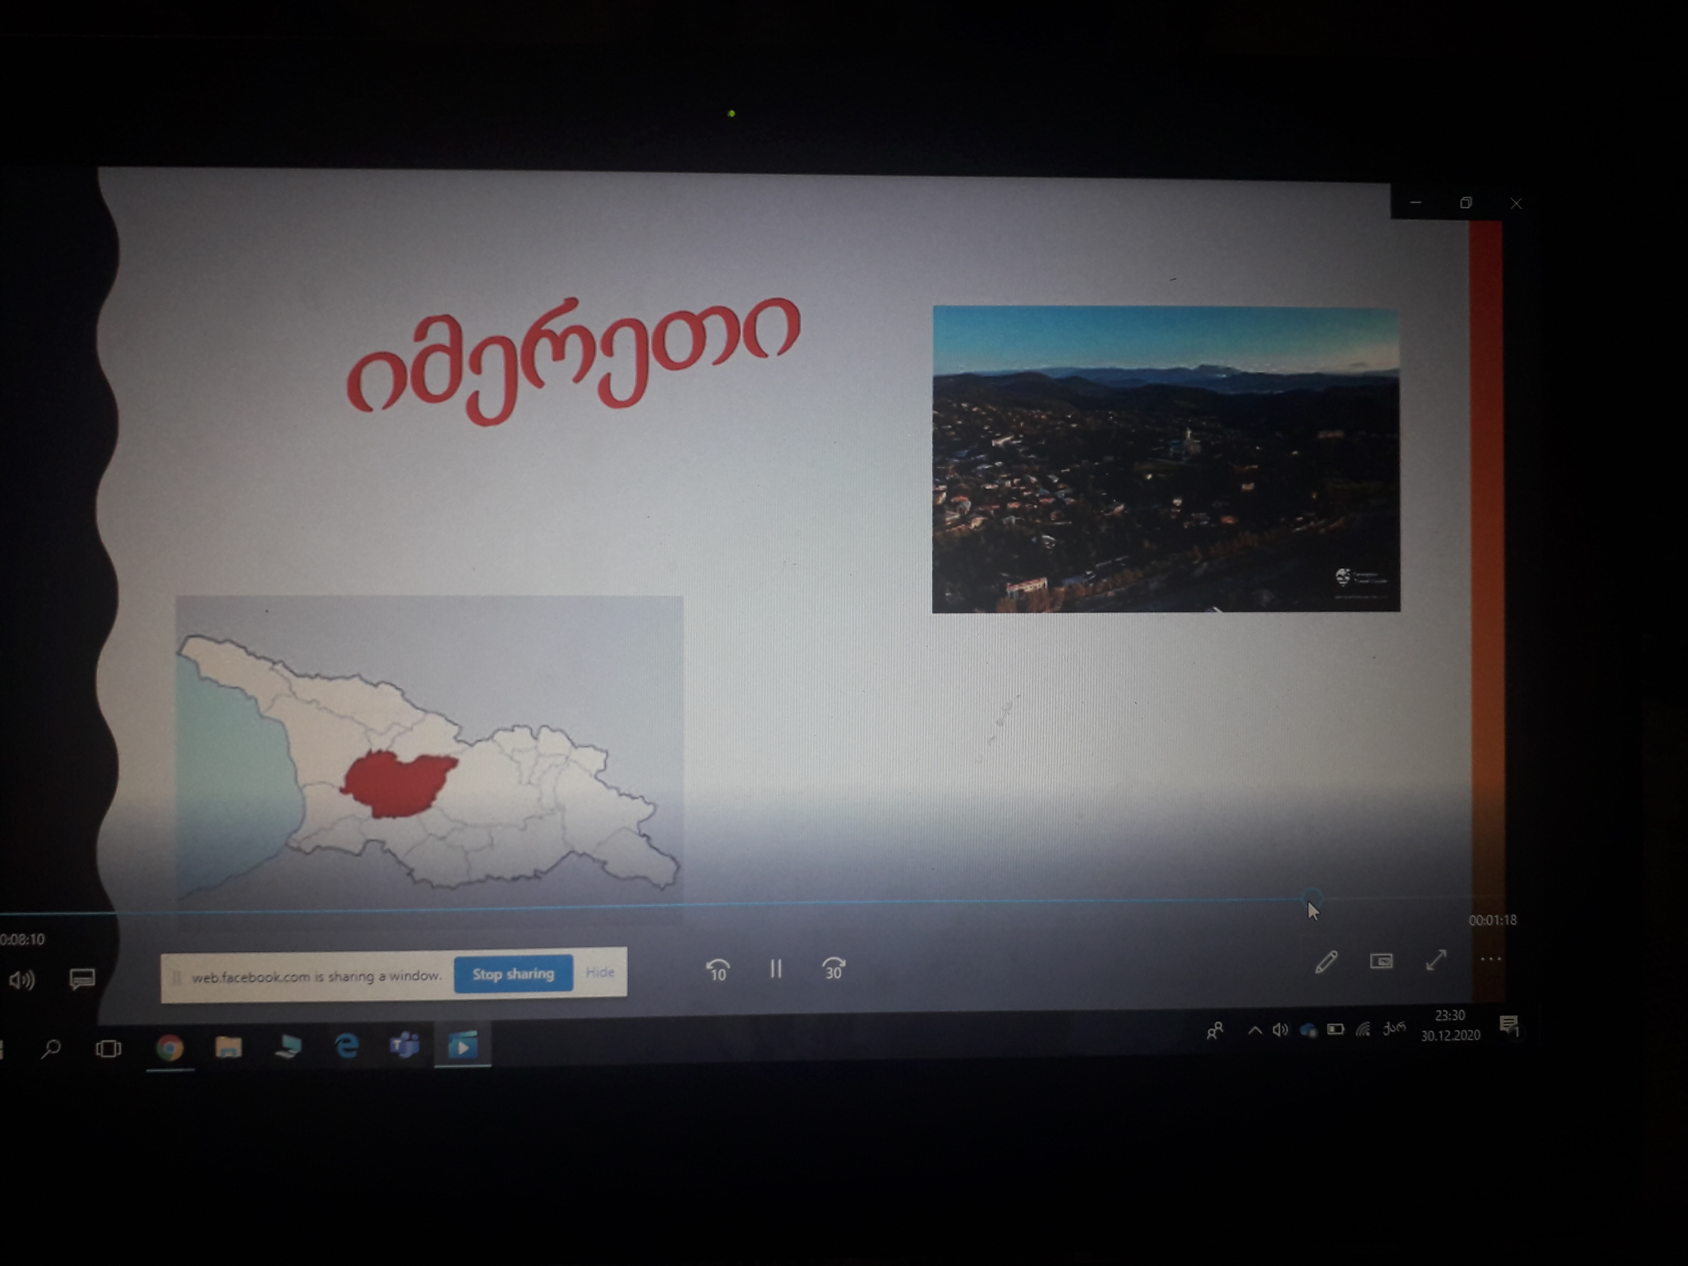Skip forward 30 seconds
Image resolution: width=1688 pixels, height=1266 pixels.
tap(833, 968)
